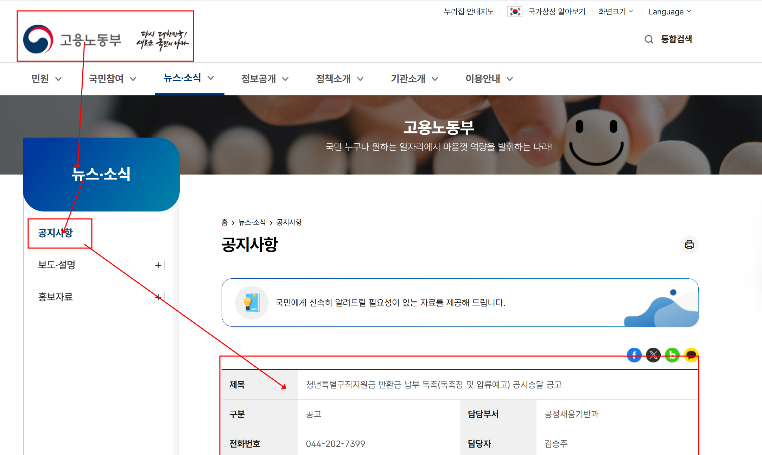Viewport: 762px width, 455px height.
Task: Click the search magnifier icon
Action: point(649,39)
